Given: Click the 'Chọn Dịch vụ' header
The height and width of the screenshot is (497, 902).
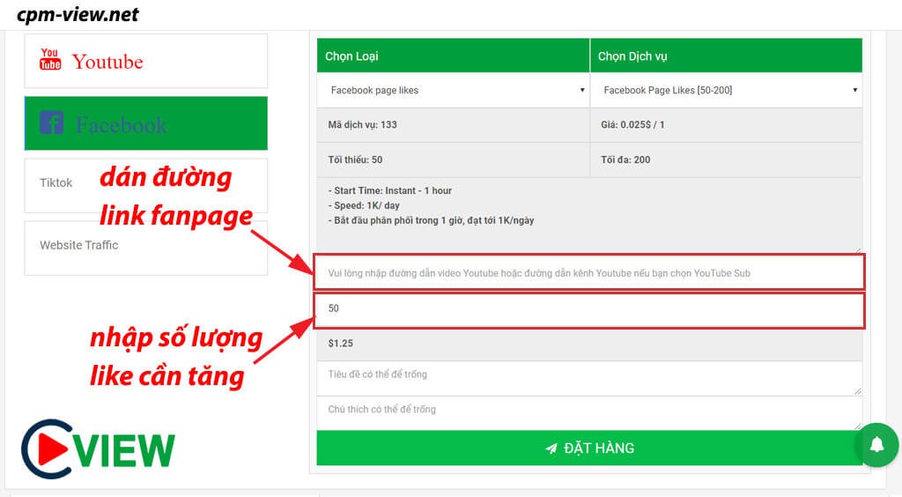Looking at the screenshot, I should tap(632, 56).
